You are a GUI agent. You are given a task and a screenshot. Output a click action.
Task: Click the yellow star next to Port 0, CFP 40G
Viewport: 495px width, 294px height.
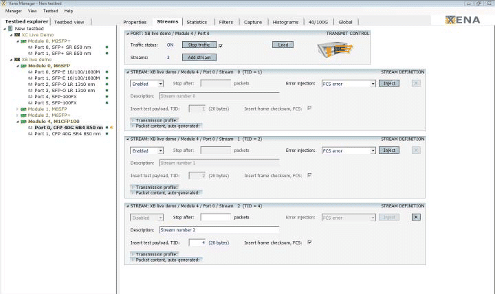click(111, 128)
